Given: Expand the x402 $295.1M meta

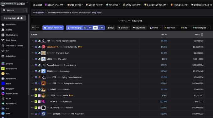Looking at the screenshot, I should 132,5.
